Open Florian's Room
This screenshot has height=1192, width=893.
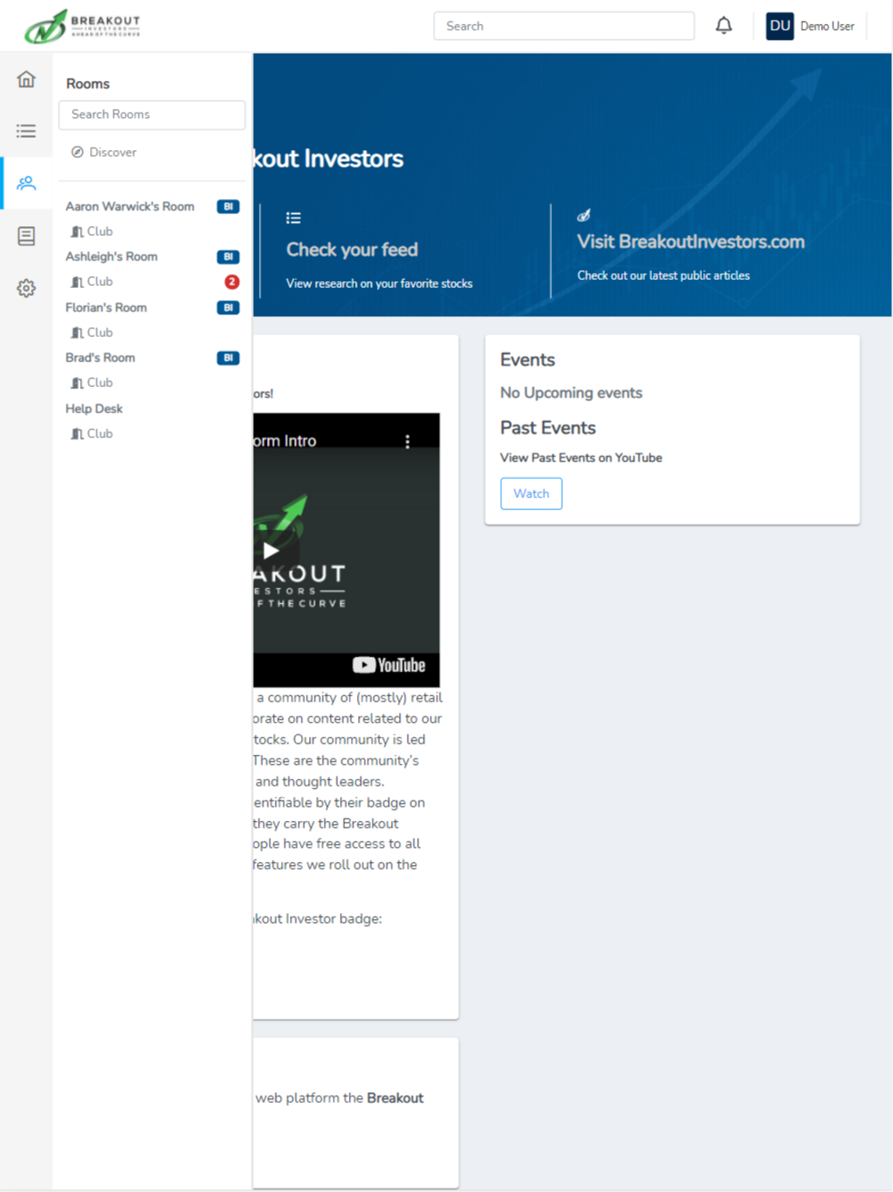click(x=106, y=307)
